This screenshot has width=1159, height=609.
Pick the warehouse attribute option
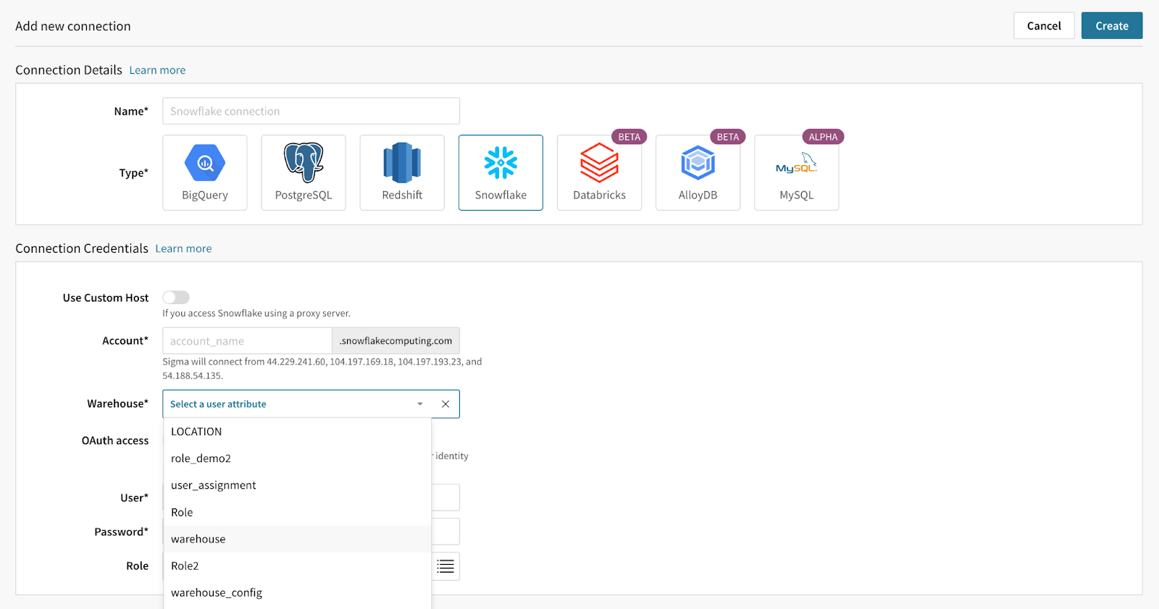(x=298, y=539)
